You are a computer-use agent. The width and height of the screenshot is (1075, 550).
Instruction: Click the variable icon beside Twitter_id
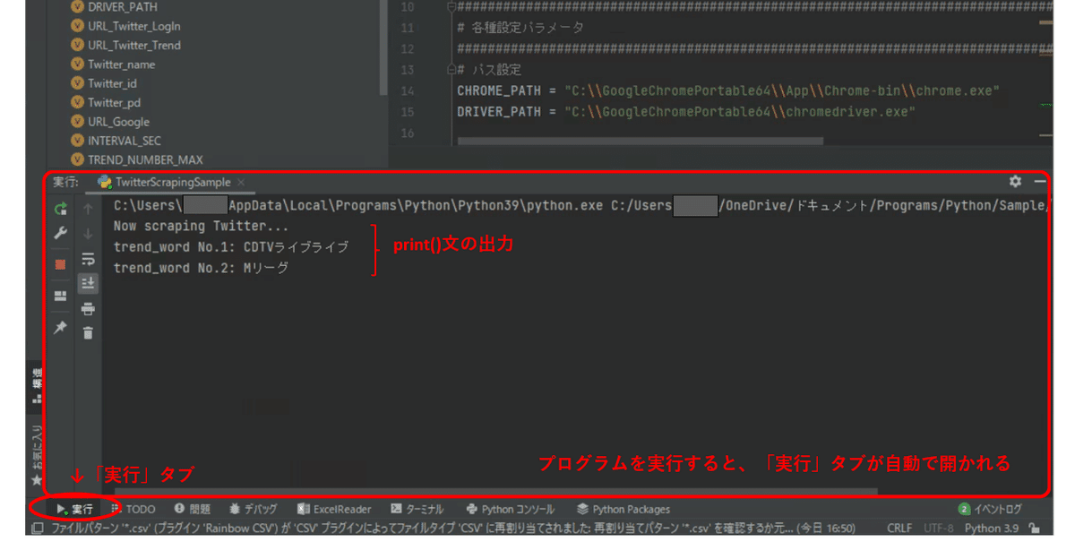[77, 83]
